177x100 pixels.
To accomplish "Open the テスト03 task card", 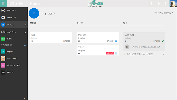I will tap(98, 38).
